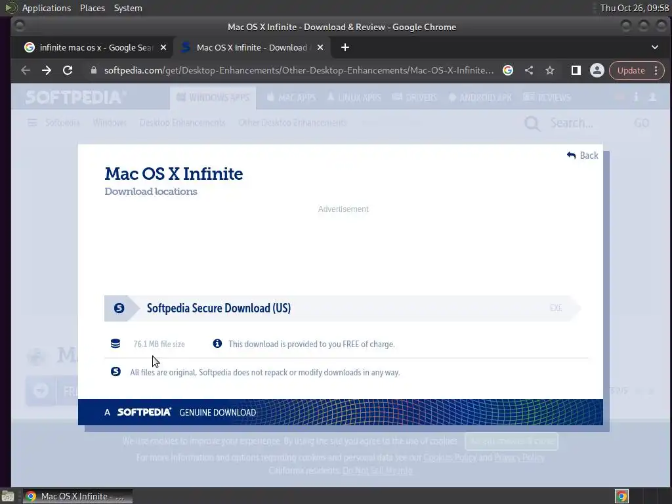Image resolution: width=672 pixels, height=504 pixels.
Task: Open the System menu
Action: point(128,8)
